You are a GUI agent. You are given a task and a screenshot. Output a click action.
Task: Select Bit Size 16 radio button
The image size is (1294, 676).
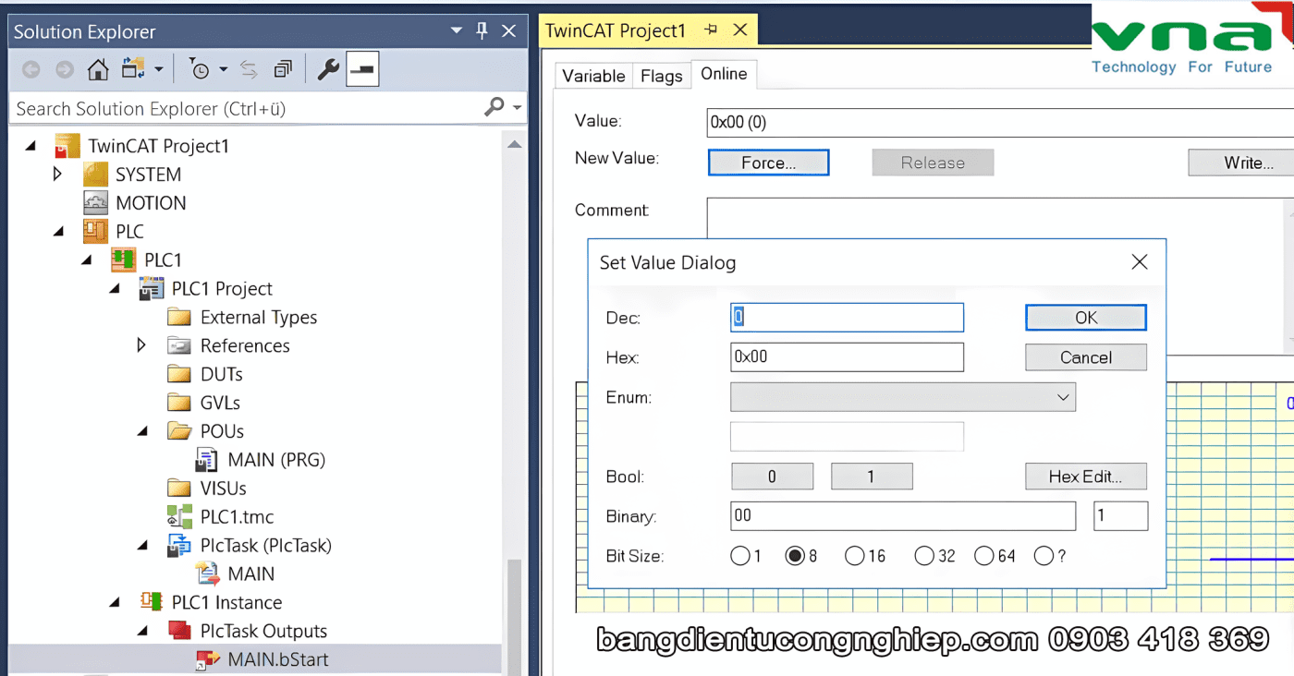(854, 556)
